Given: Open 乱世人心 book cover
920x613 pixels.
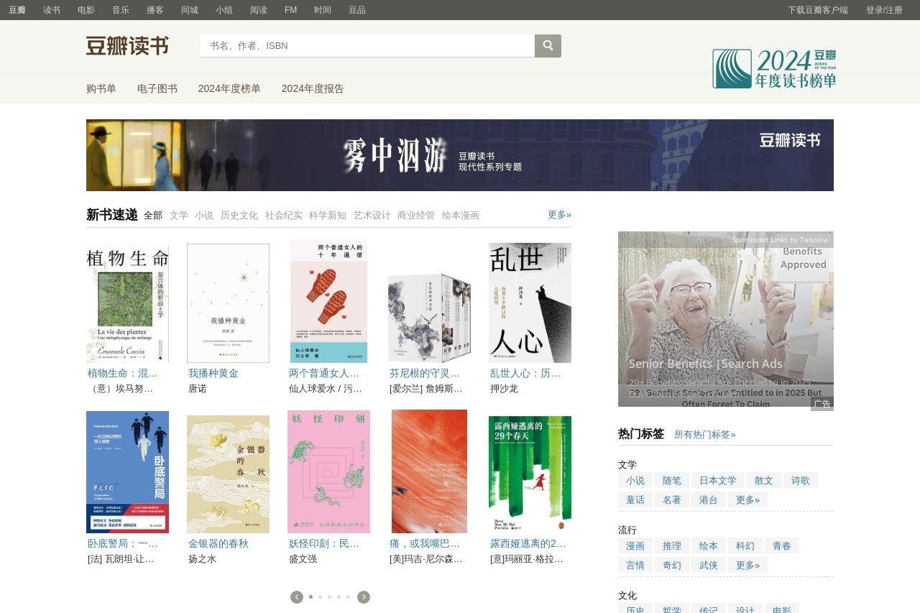Looking at the screenshot, I should [530, 303].
